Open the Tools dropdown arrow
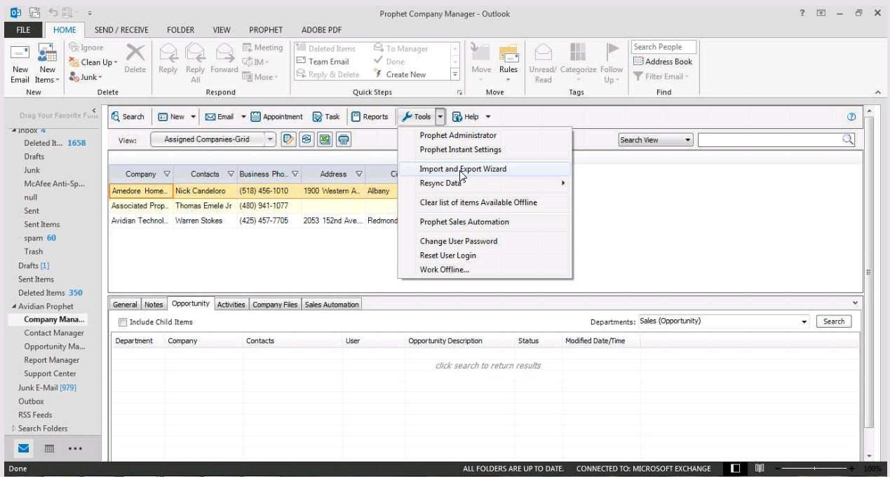Screen dimensions: 890x477 [x=440, y=117]
